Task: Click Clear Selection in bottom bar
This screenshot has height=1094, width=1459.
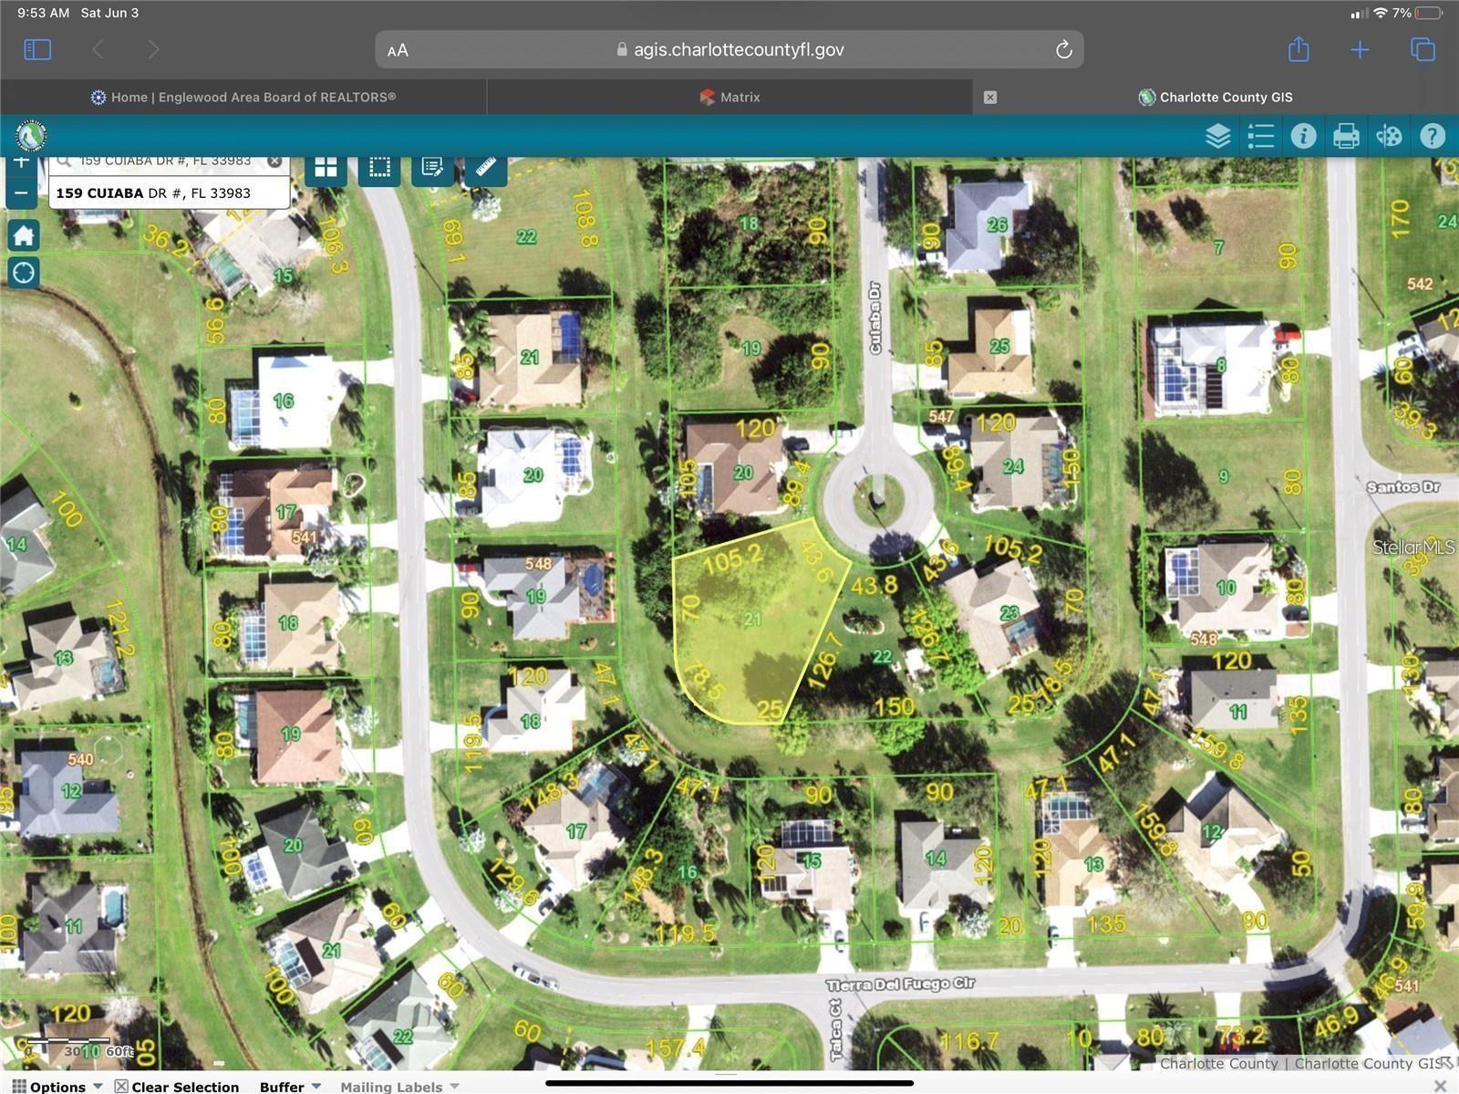Action: (x=184, y=1086)
